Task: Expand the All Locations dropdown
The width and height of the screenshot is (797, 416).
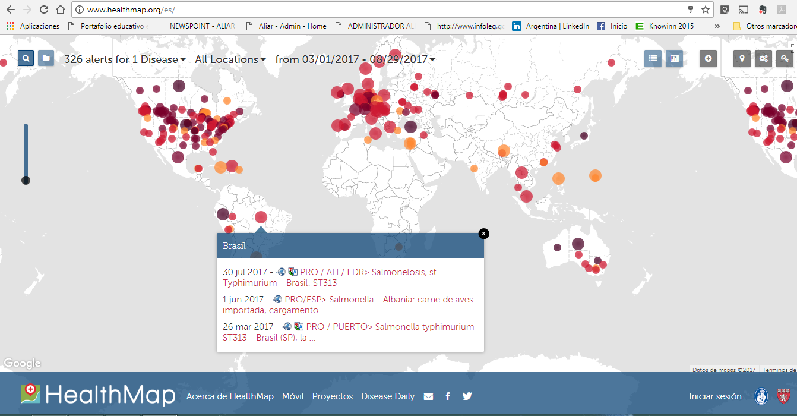Action: [x=230, y=59]
